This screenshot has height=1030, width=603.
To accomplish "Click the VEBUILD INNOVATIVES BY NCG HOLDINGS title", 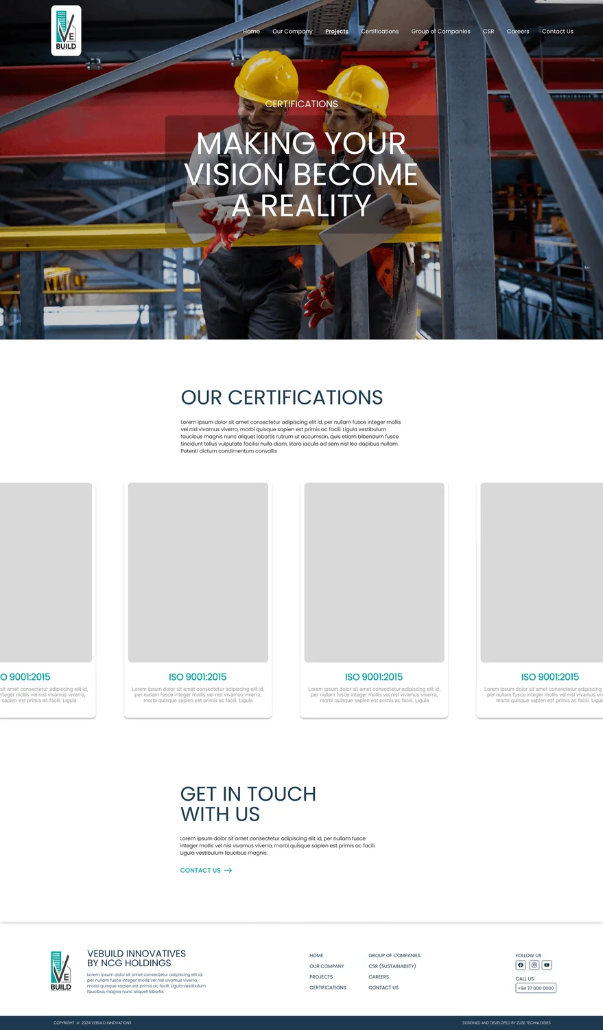I will (x=137, y=958).
